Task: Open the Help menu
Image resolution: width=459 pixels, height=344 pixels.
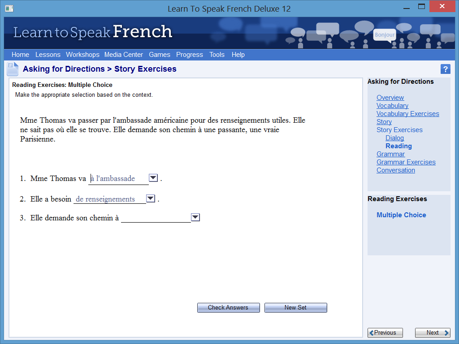Action: click(x=238, y=55)
